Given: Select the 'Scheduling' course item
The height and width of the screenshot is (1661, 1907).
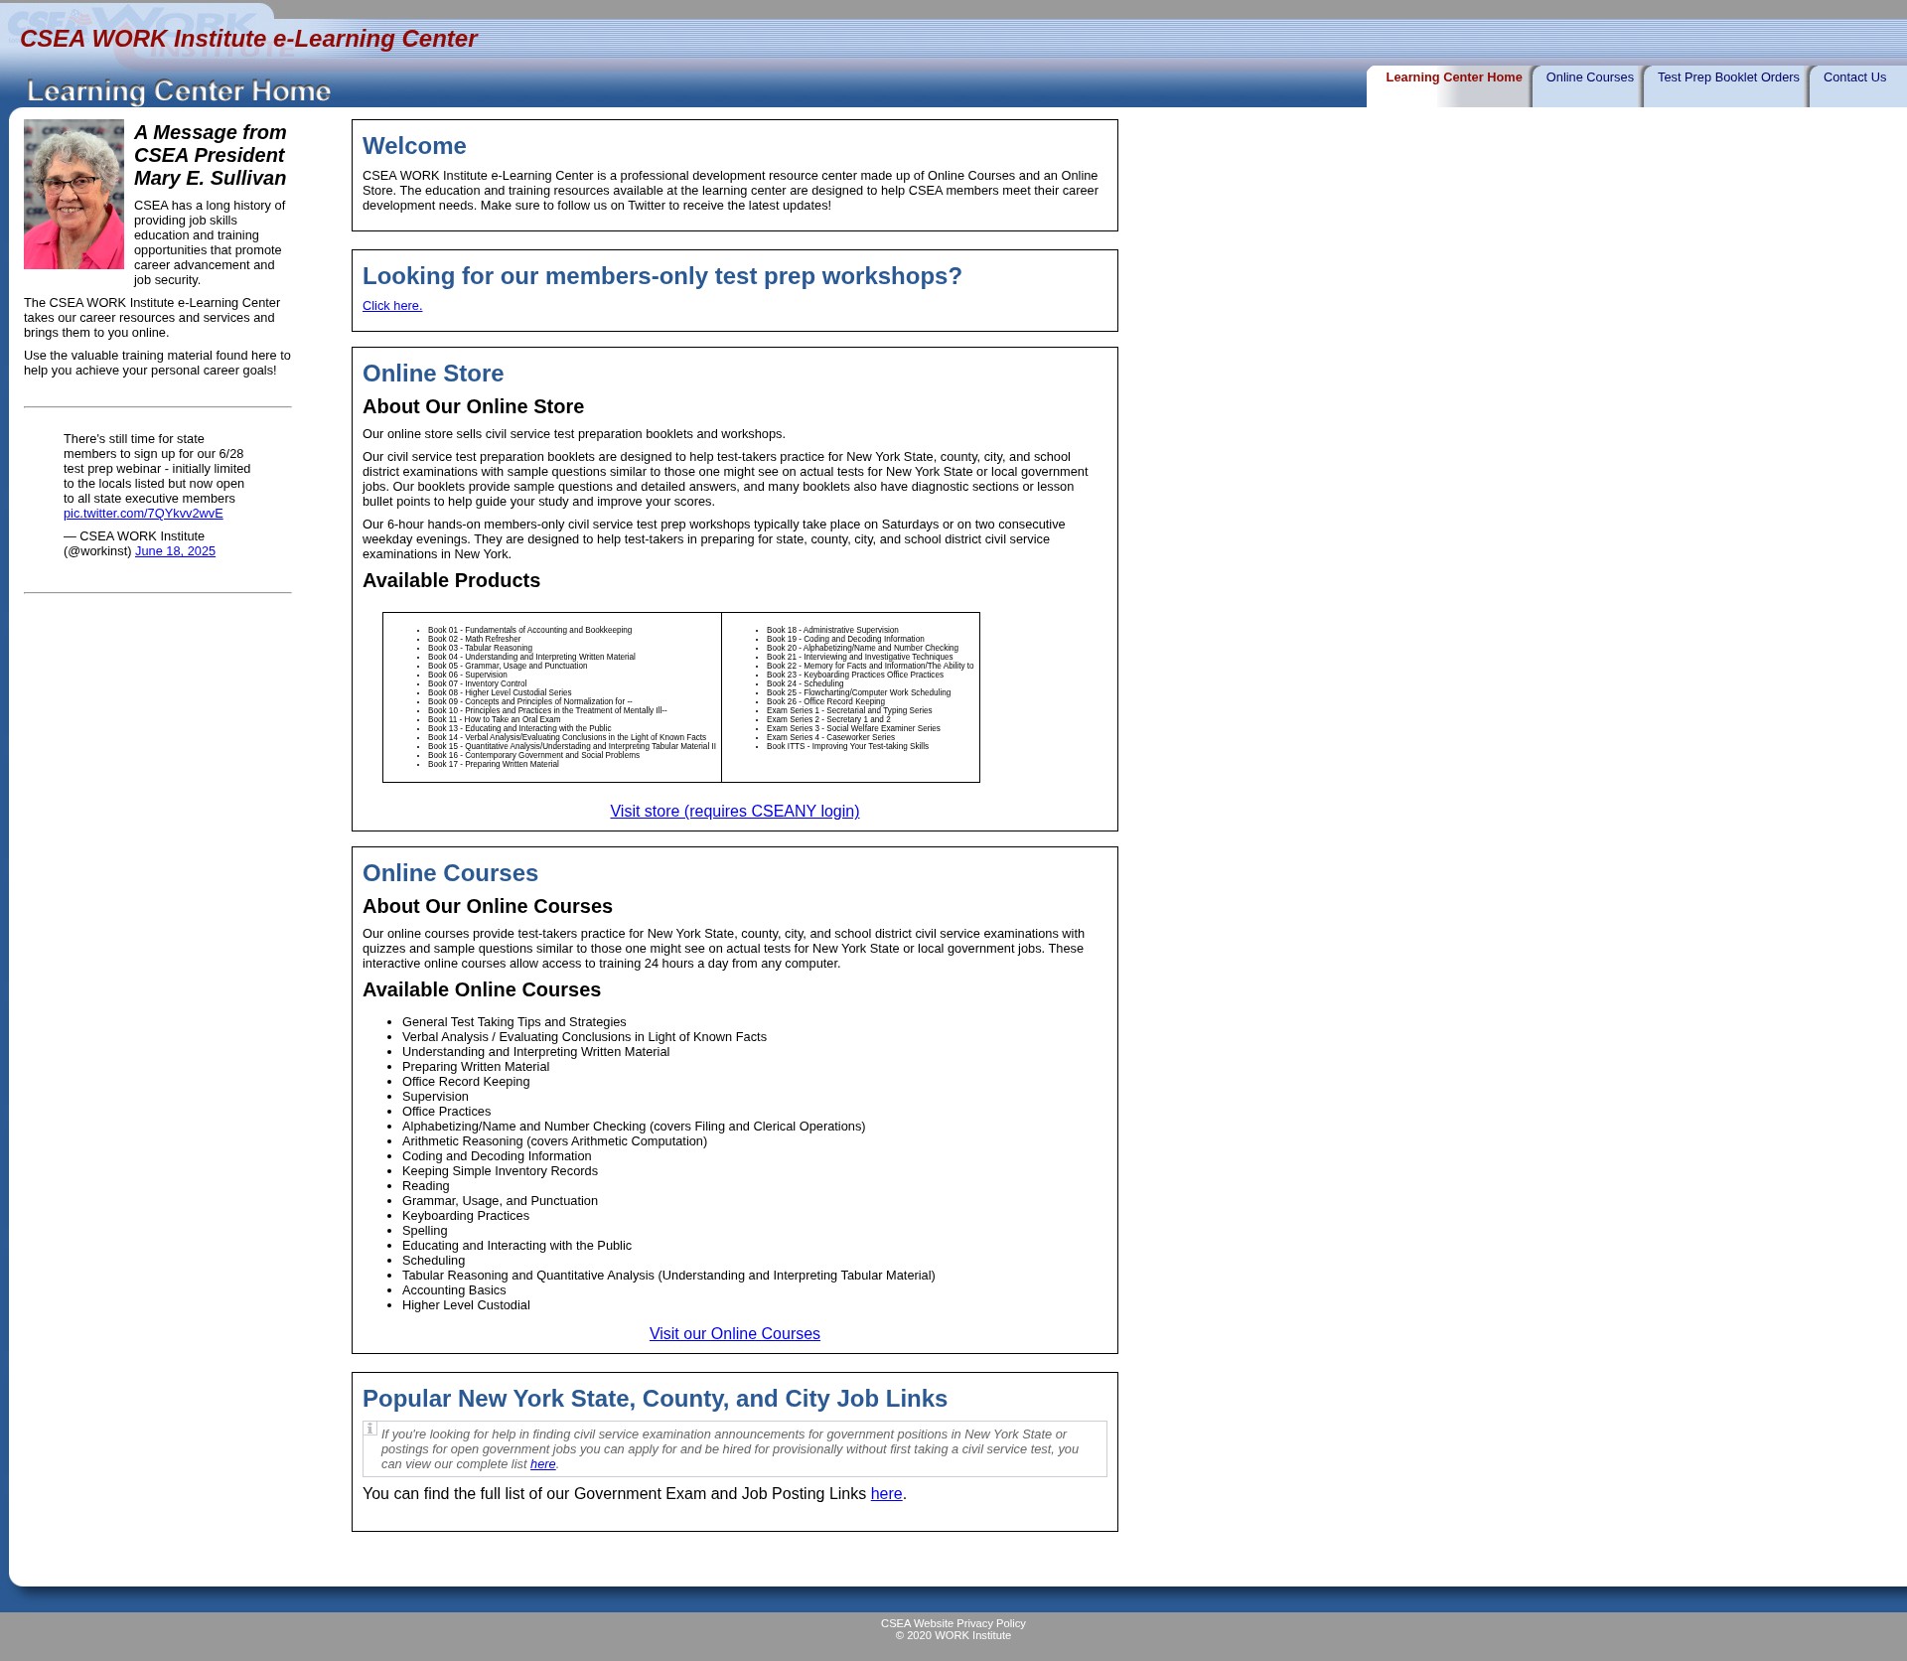Looking at the screenshot, I should pyautogui.click(x=433, y=1261).
